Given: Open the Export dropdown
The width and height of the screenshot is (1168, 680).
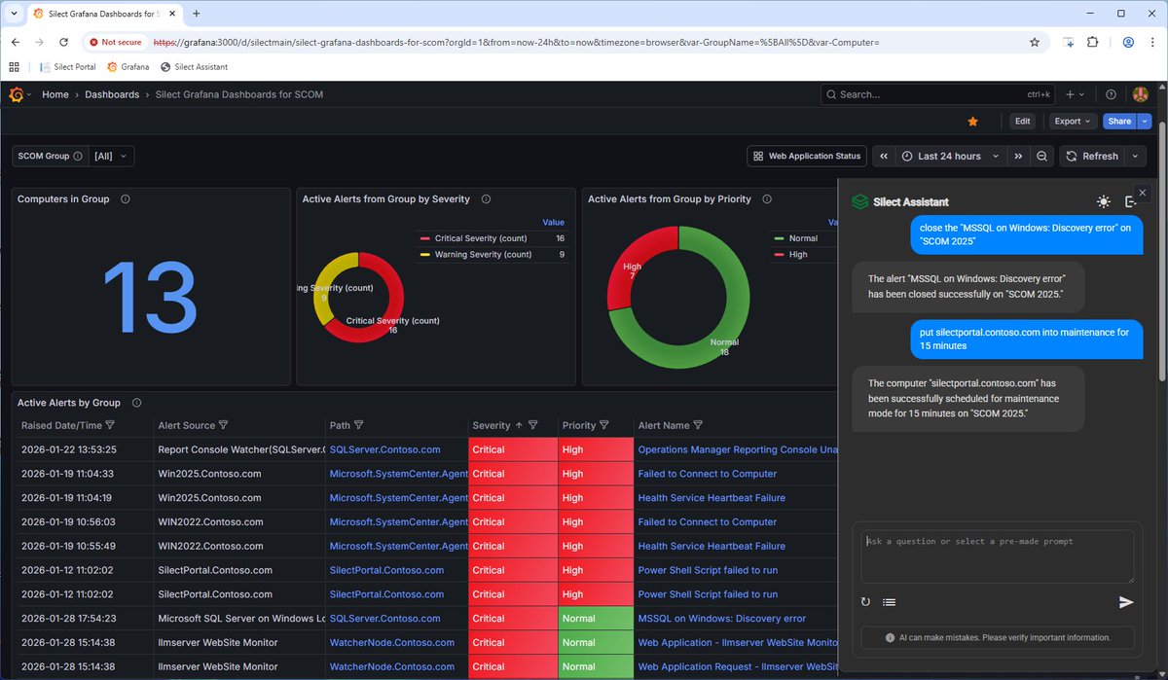Looking at the screenshot, I should tap(1073, 122).
